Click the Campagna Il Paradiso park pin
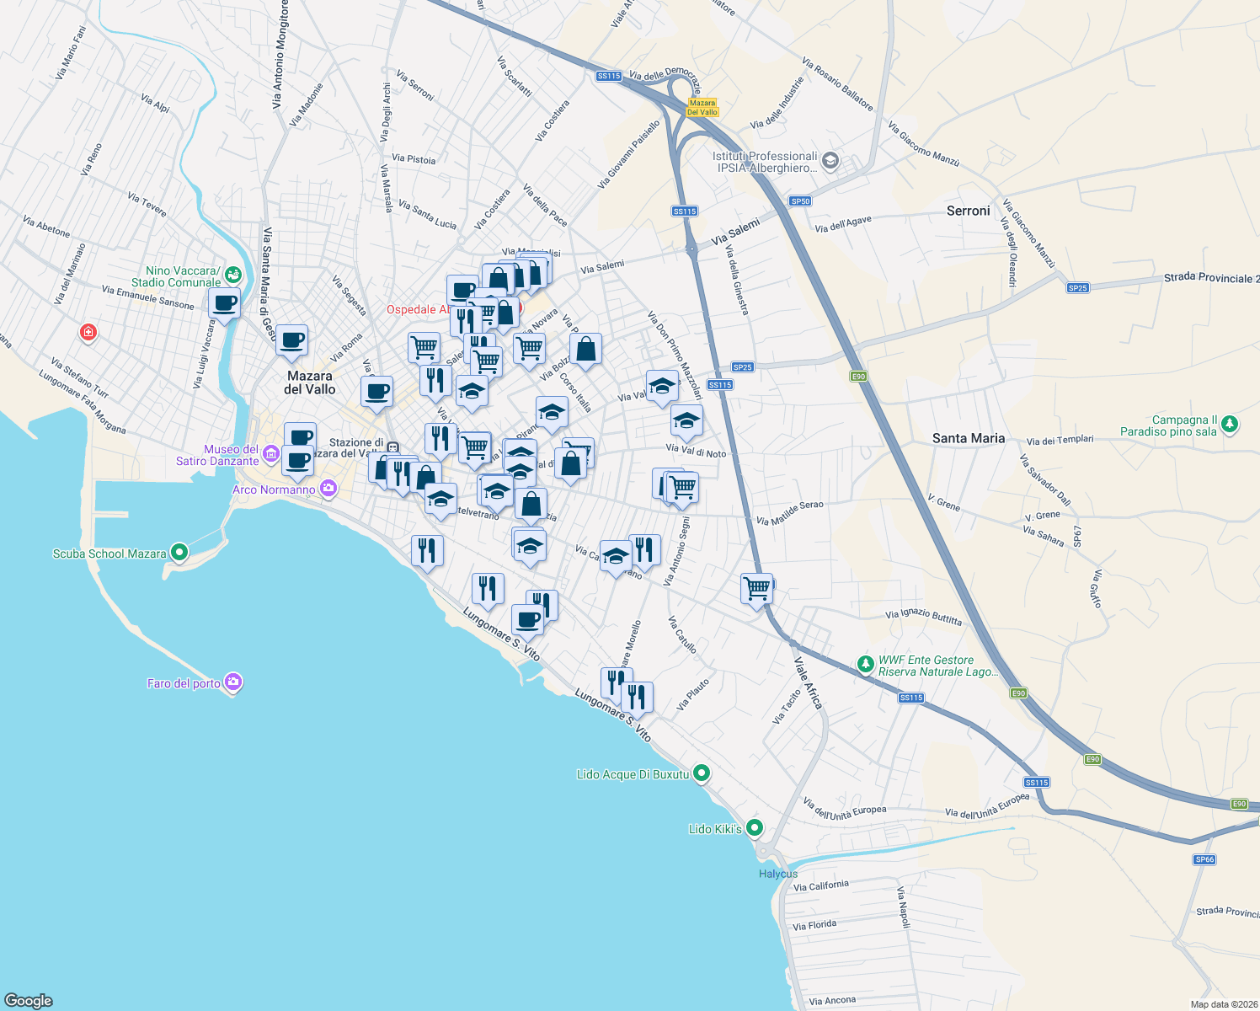Image resolution: width=1260 pixels, height=1011 pixels. point(1230,424)
